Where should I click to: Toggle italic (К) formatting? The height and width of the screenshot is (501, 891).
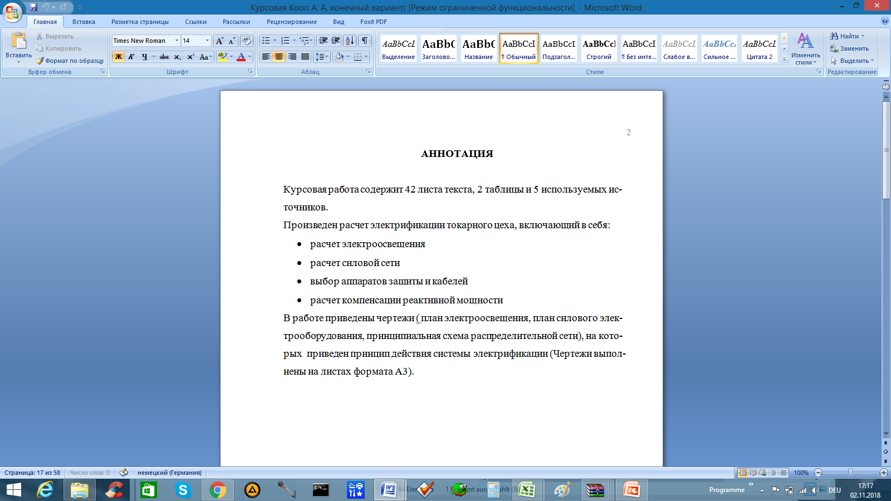(131, 57)
